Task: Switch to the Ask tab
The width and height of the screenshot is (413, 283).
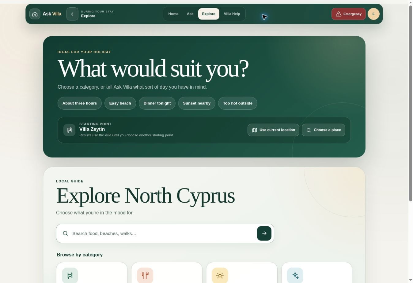Action: [x=190, y=14]
